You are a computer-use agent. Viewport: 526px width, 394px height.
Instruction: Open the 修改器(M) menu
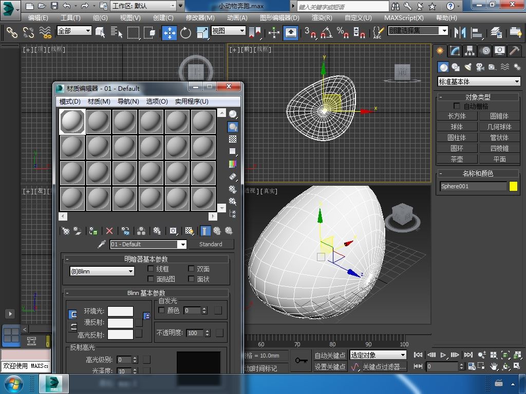coord(199,17)
